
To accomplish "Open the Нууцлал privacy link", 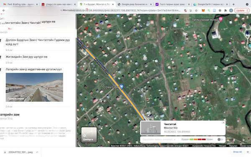I will [233, 146].
